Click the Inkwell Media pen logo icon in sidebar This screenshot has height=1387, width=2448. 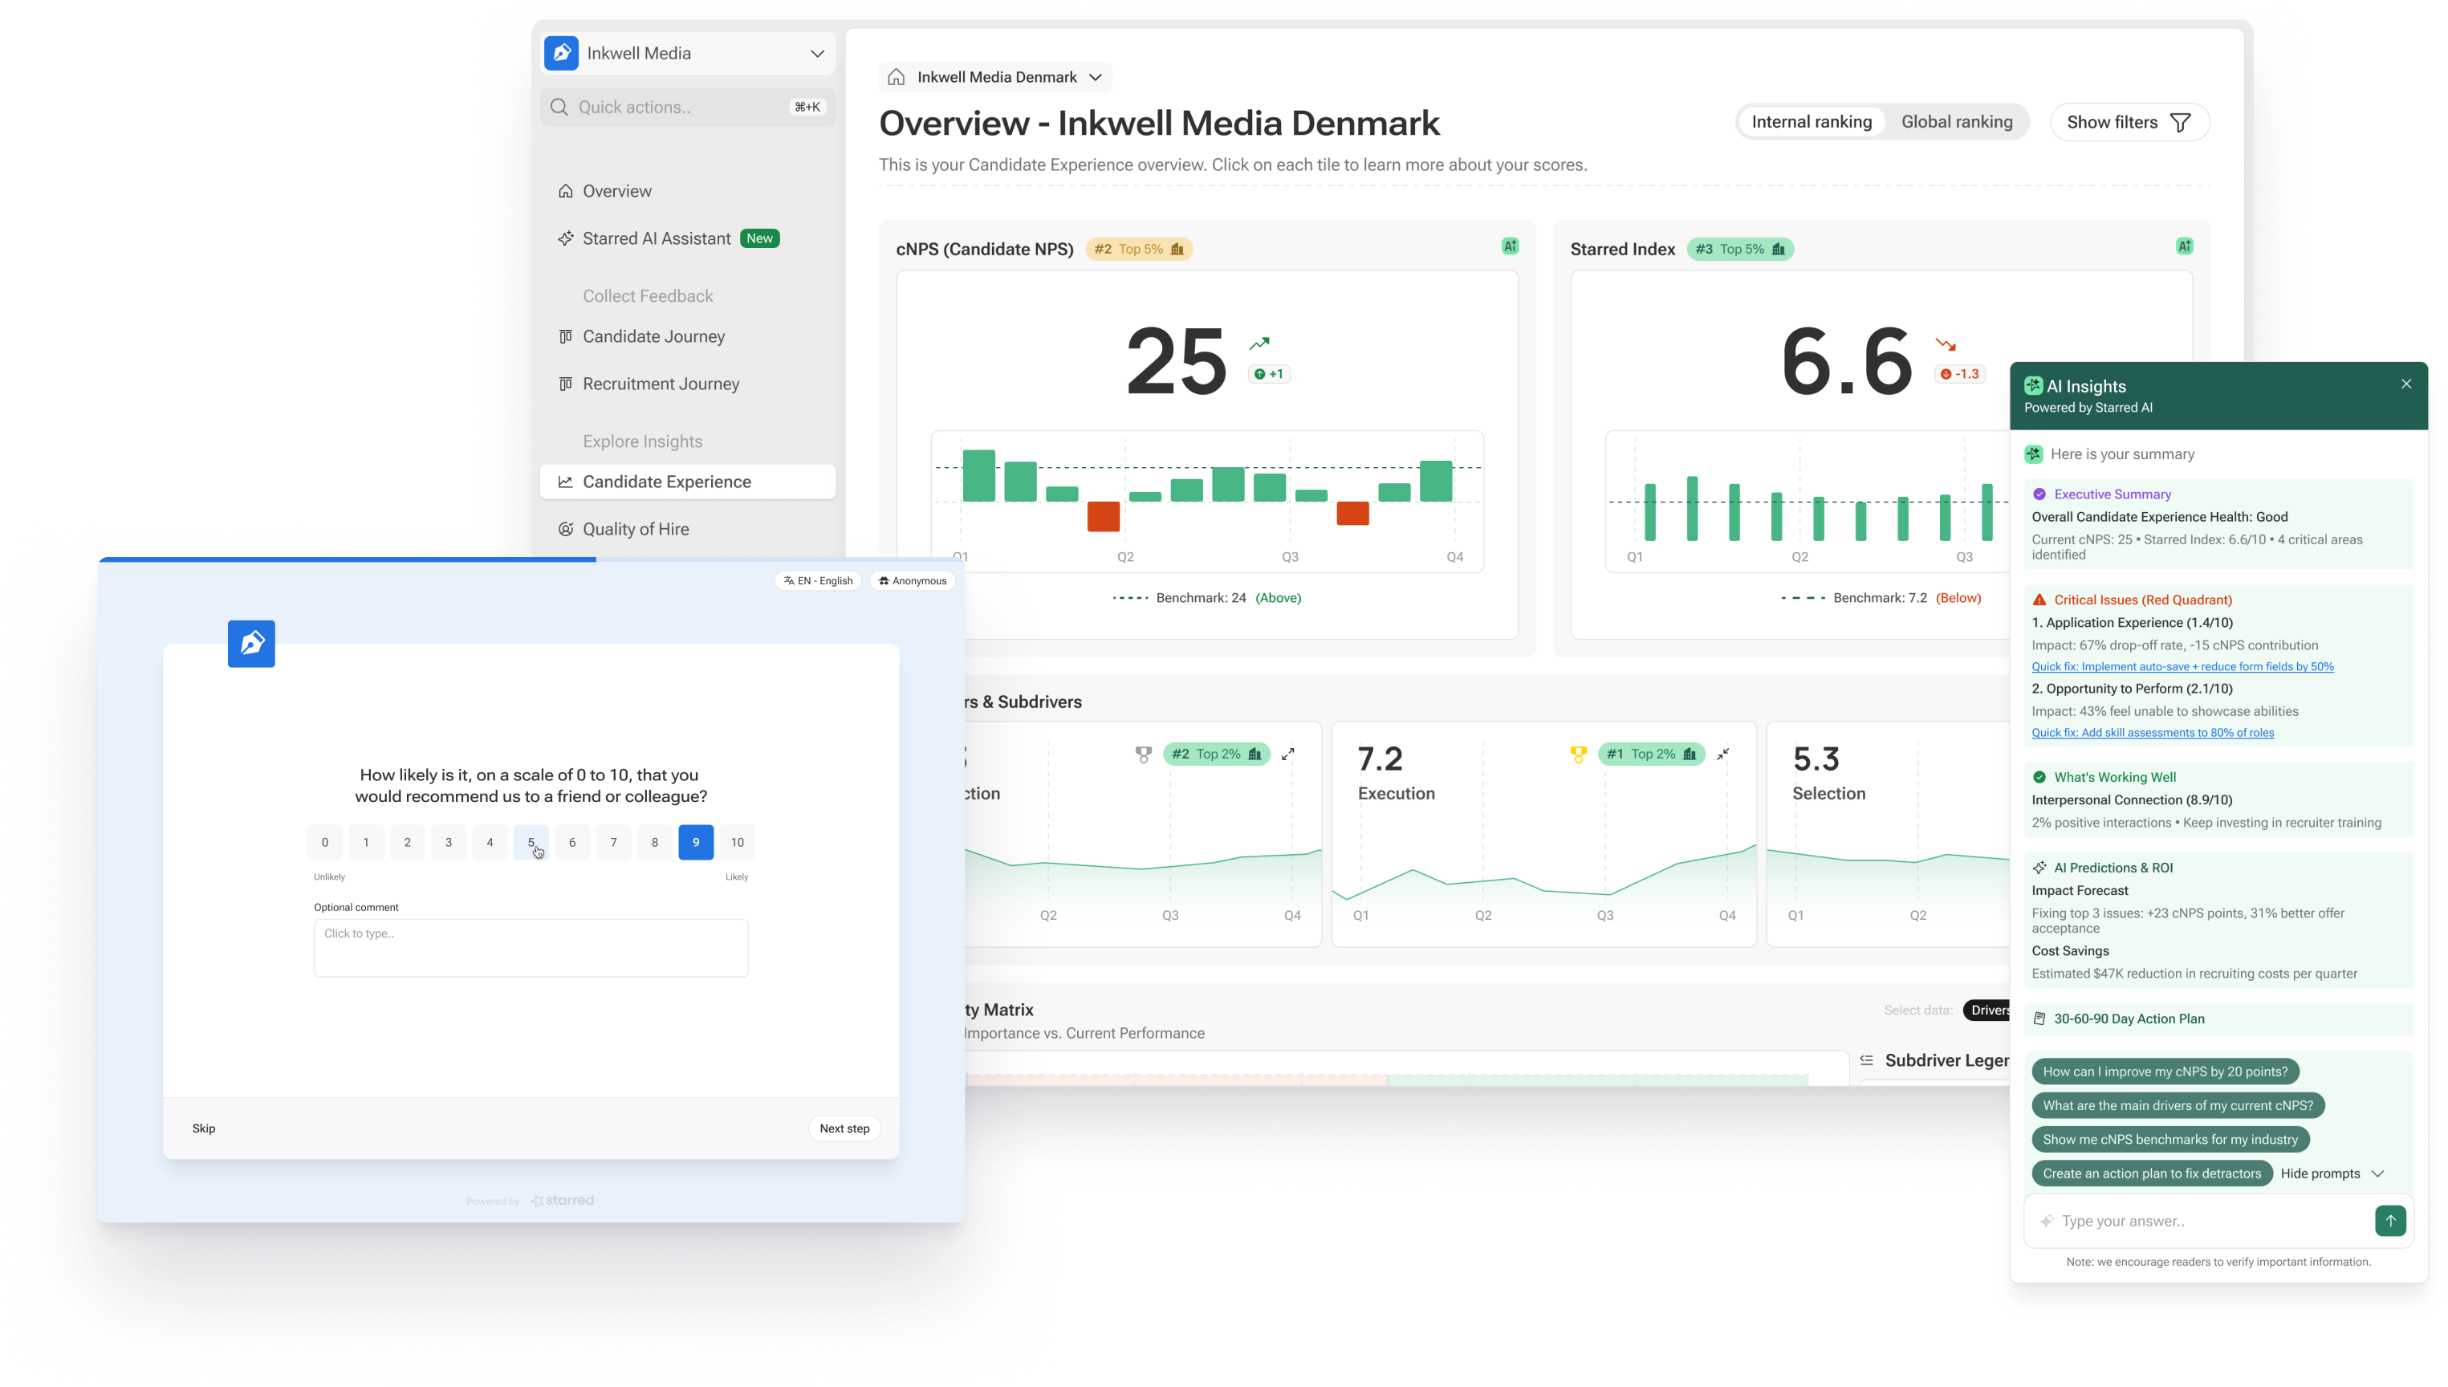click(561, 53)
